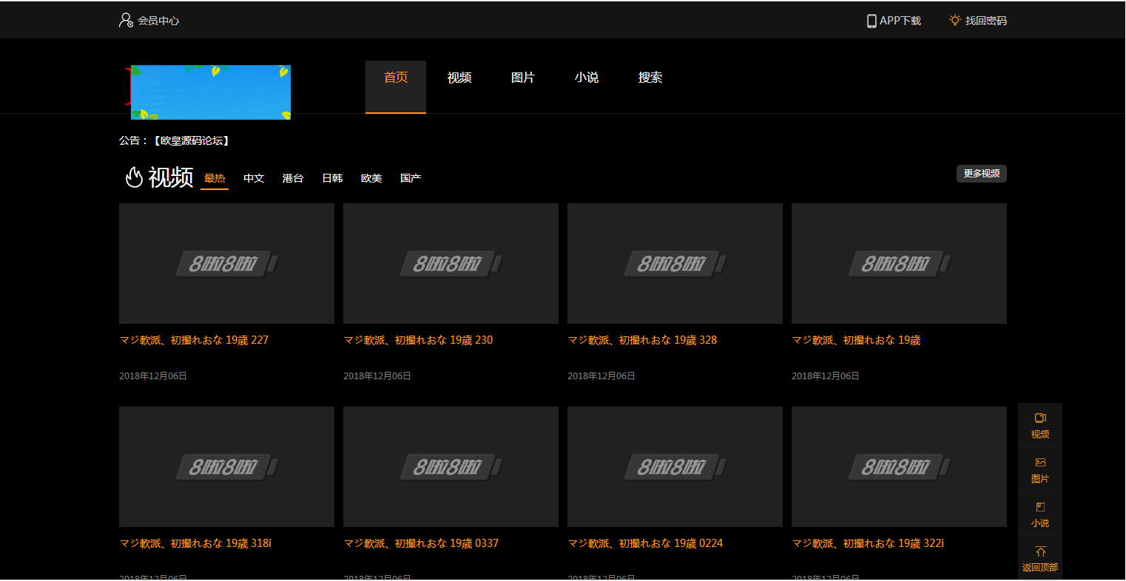Open the 搜索 tab in the main navigation
Image resolution: width=1126 pixels, height=581 pixels.
650,78
